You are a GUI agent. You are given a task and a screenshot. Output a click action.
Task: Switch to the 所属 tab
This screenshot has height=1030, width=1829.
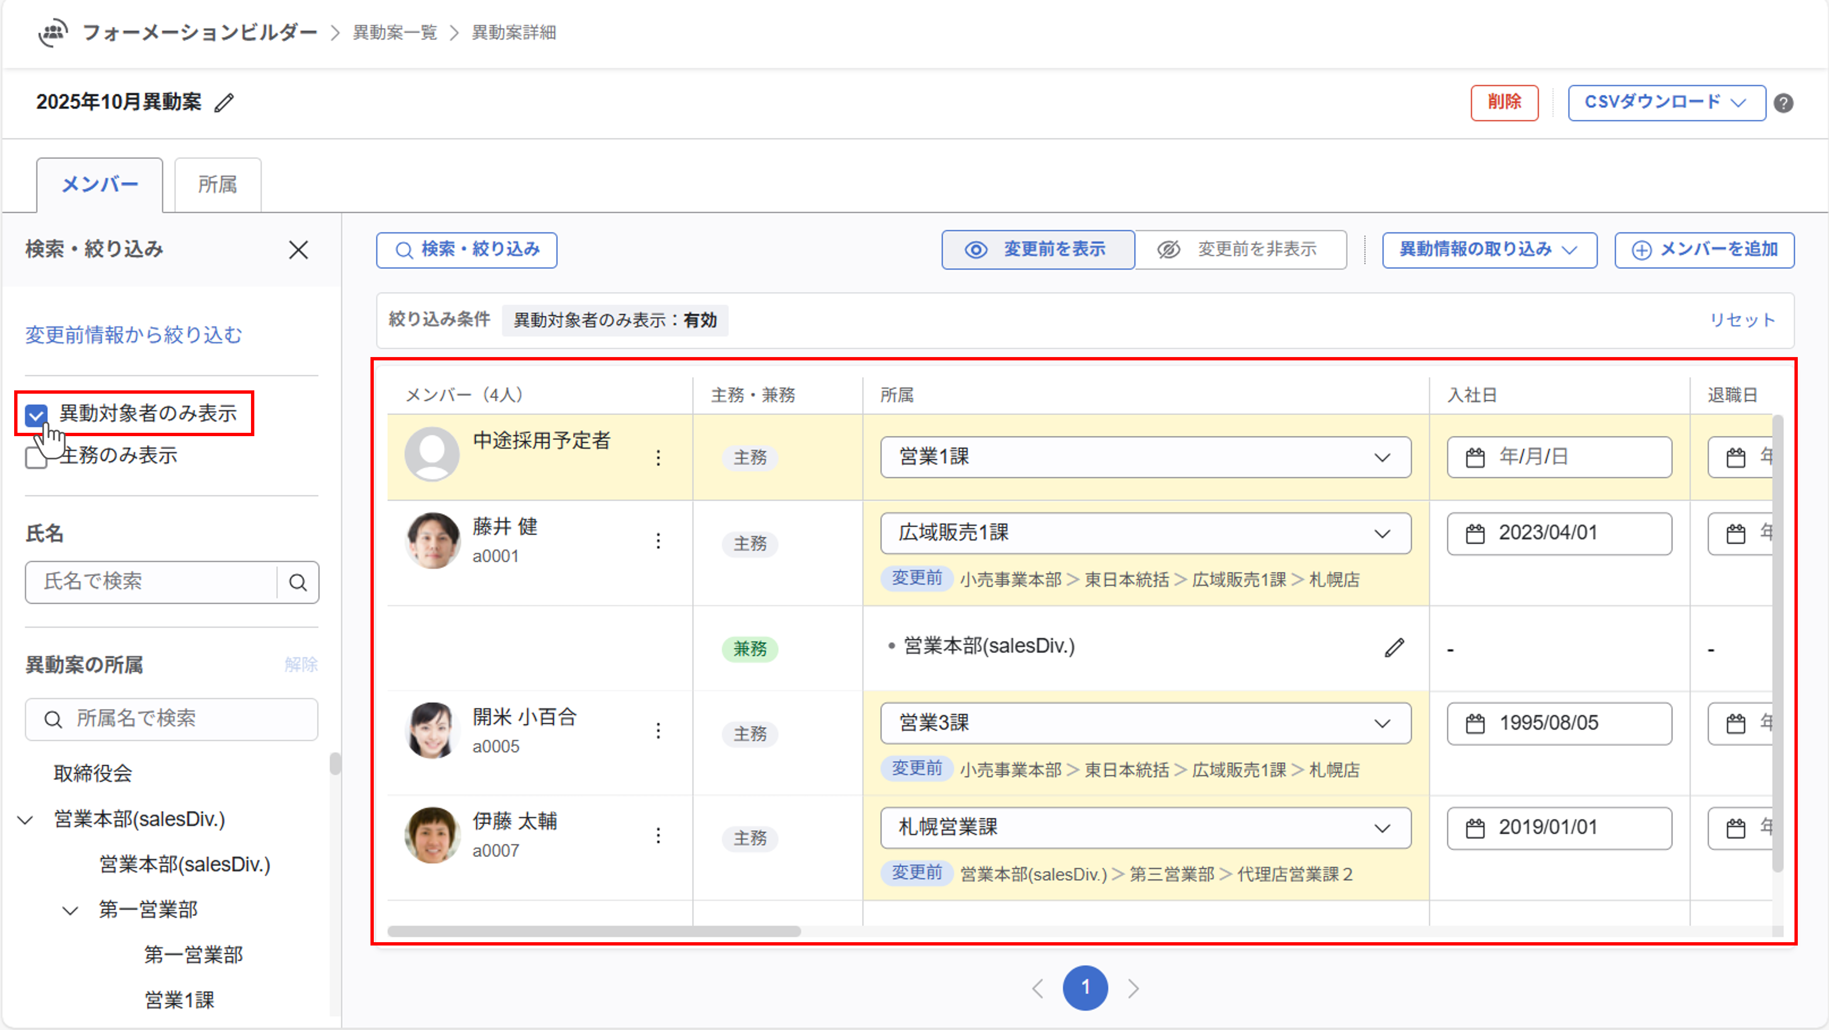tap(217, 185)
